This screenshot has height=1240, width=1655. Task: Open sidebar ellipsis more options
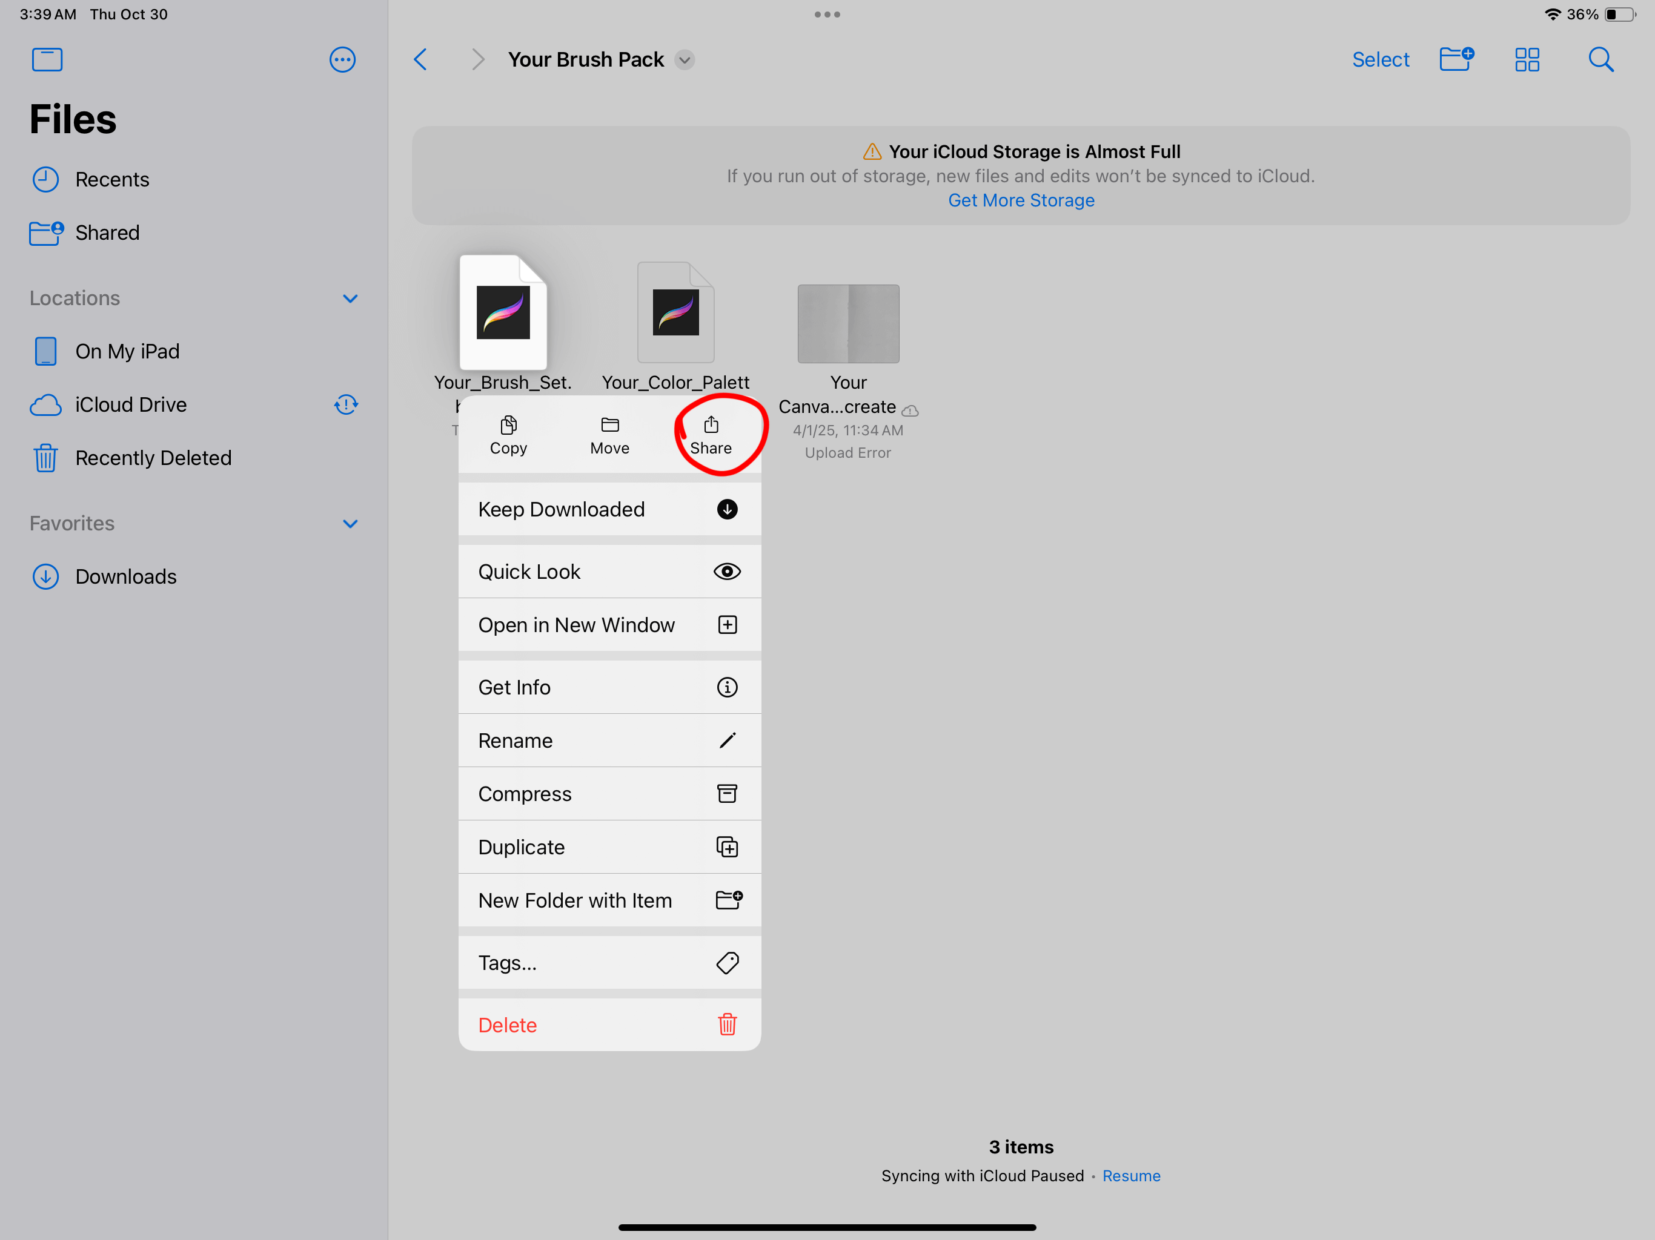click(x=342, y=60)
